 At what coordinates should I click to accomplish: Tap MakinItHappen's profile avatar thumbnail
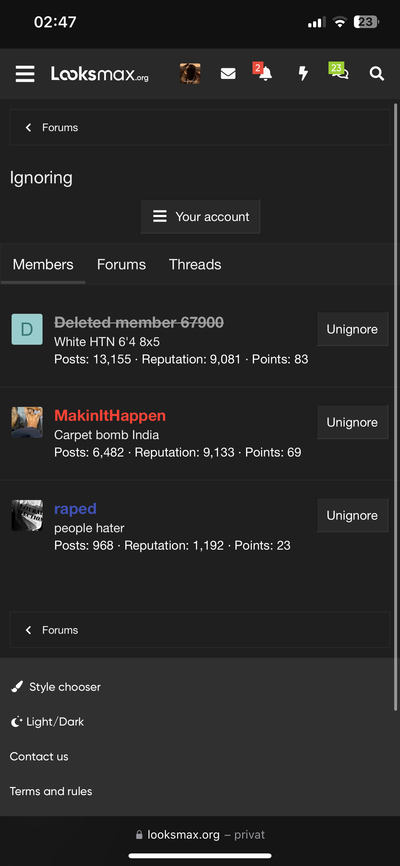[x=27, y=422]
